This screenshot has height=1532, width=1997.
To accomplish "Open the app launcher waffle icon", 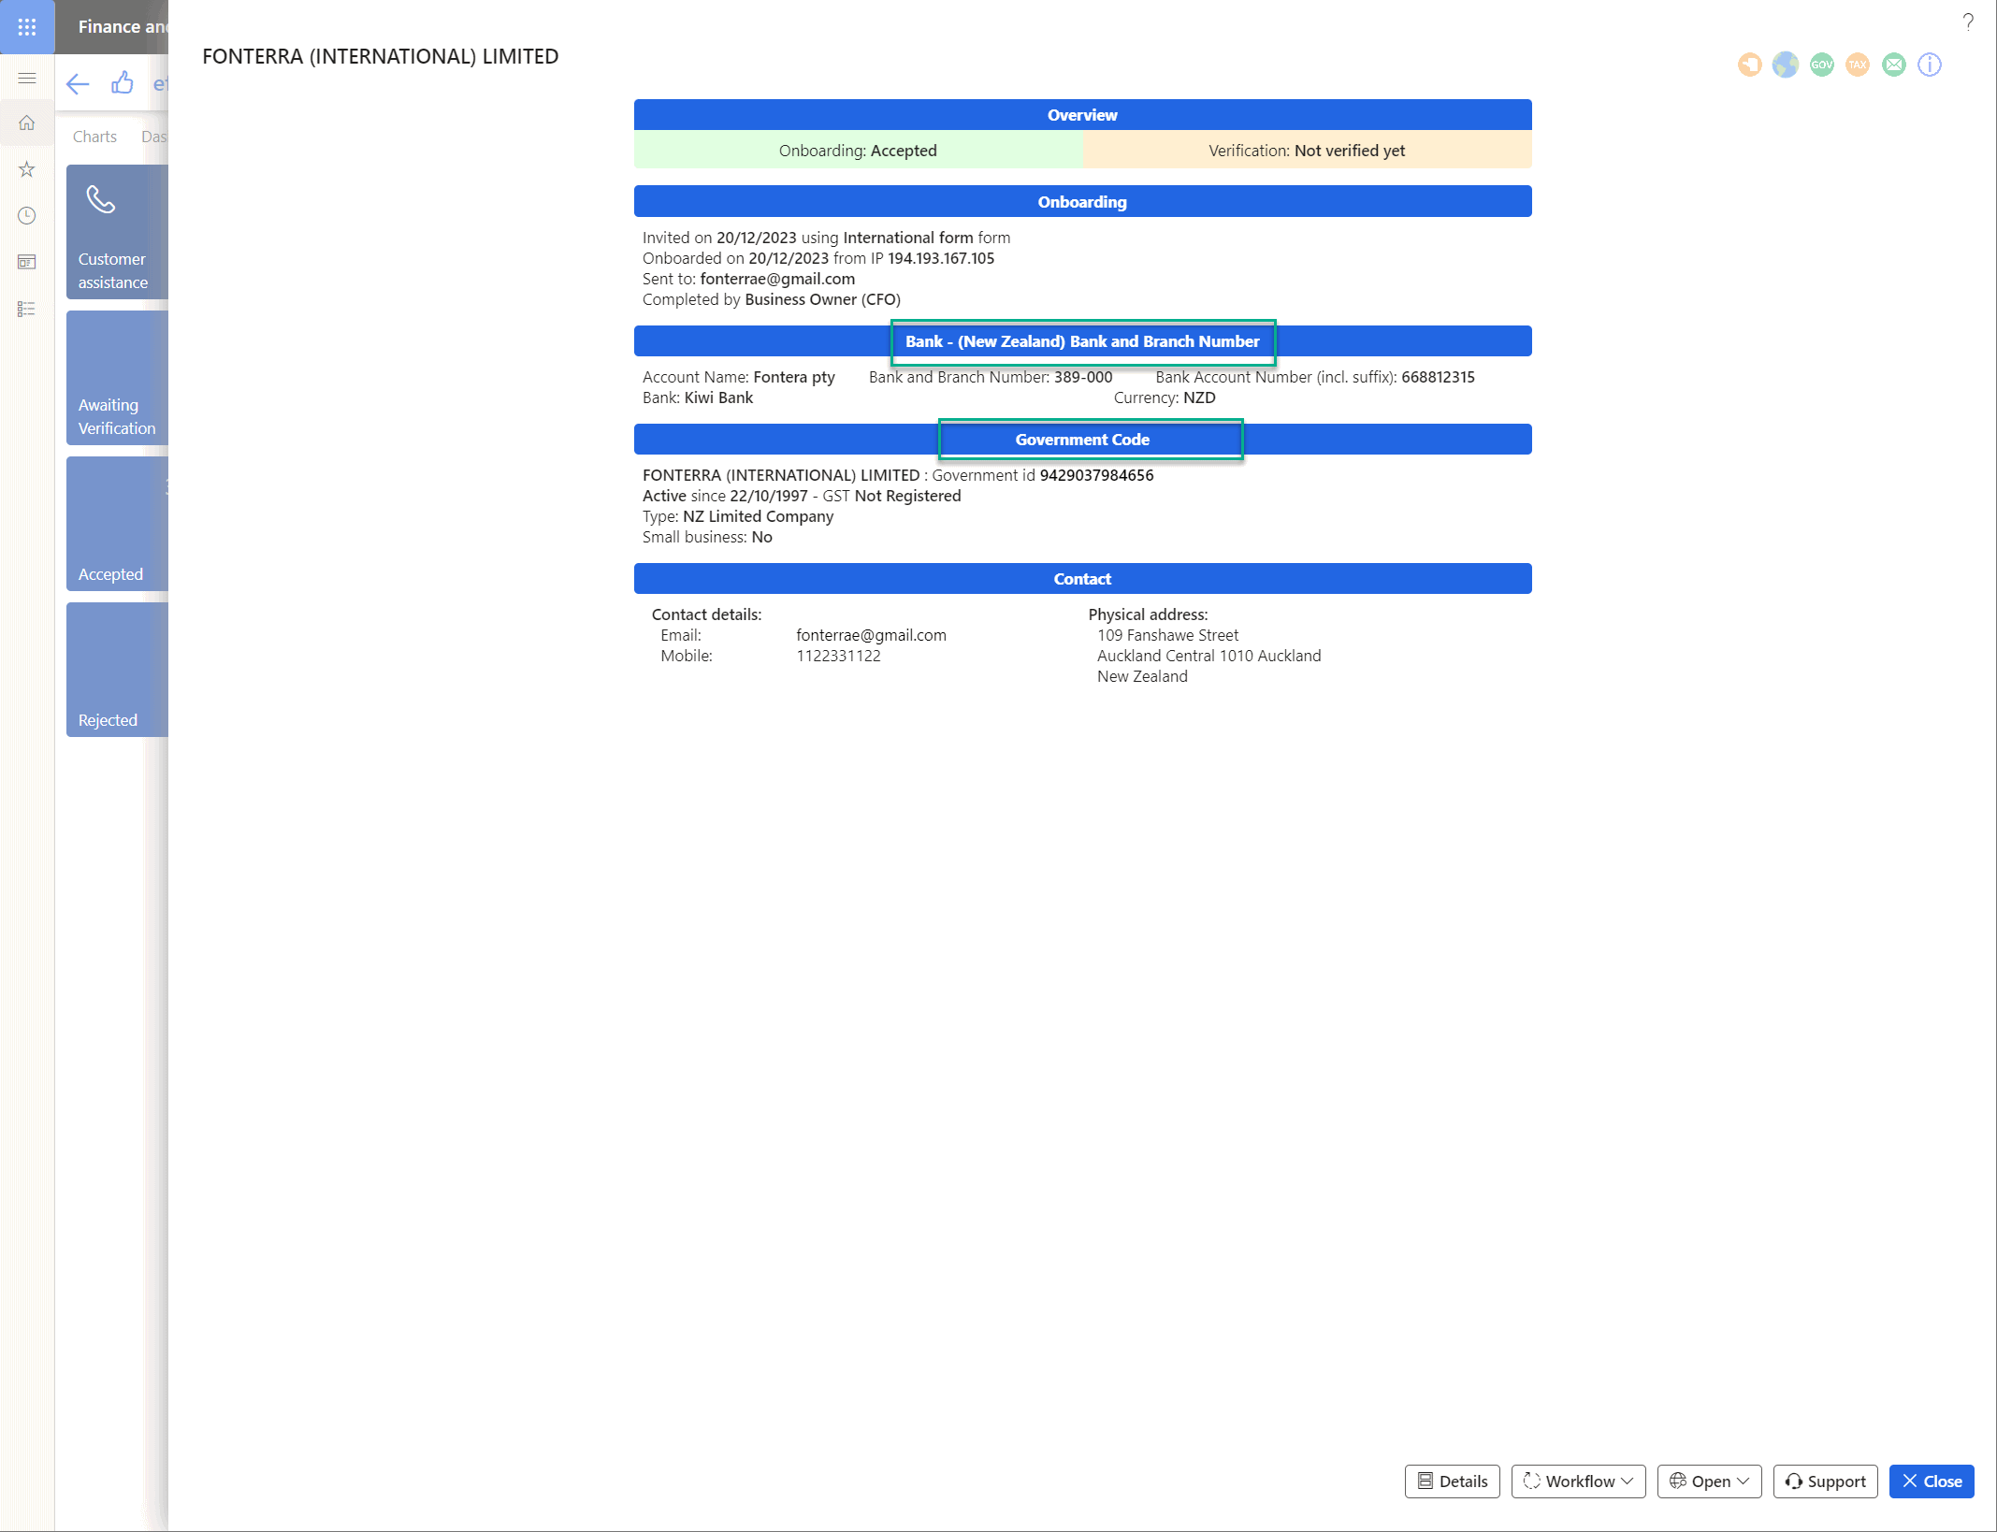I will (27, 27).
